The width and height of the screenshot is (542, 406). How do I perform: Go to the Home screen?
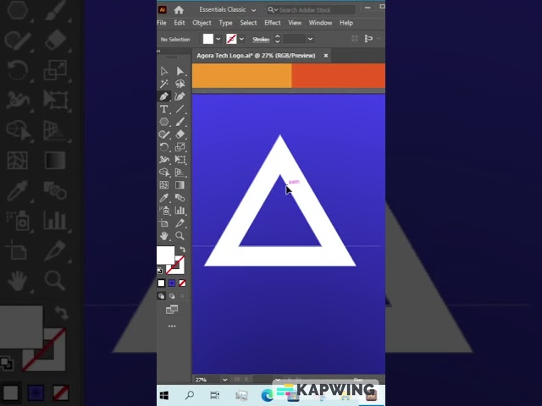pos(179,9)
